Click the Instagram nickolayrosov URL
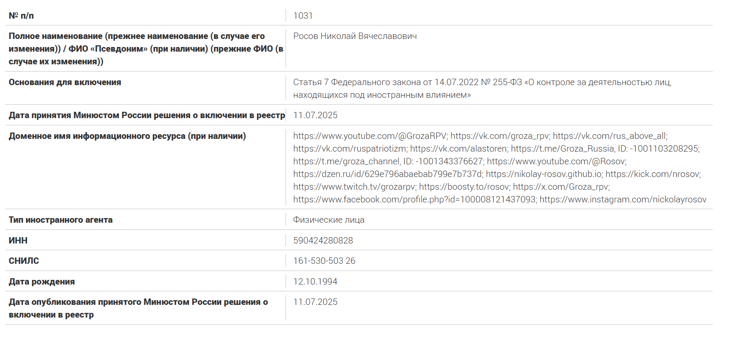The height and width of the screenshot is (340, 729). [622, 199]
